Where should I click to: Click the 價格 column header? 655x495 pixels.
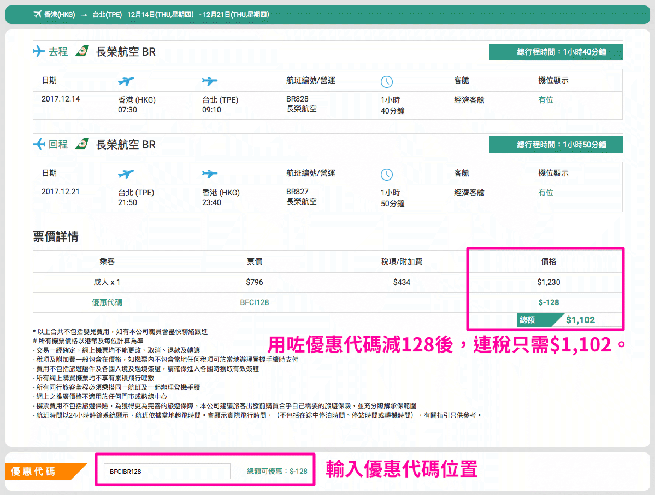(548, 261)
